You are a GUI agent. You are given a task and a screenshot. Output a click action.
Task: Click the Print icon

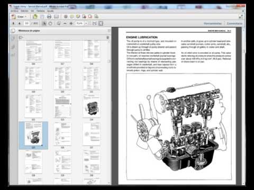[x=49, y=16]
